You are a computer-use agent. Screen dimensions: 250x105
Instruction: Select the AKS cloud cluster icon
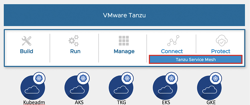point(77,88)
